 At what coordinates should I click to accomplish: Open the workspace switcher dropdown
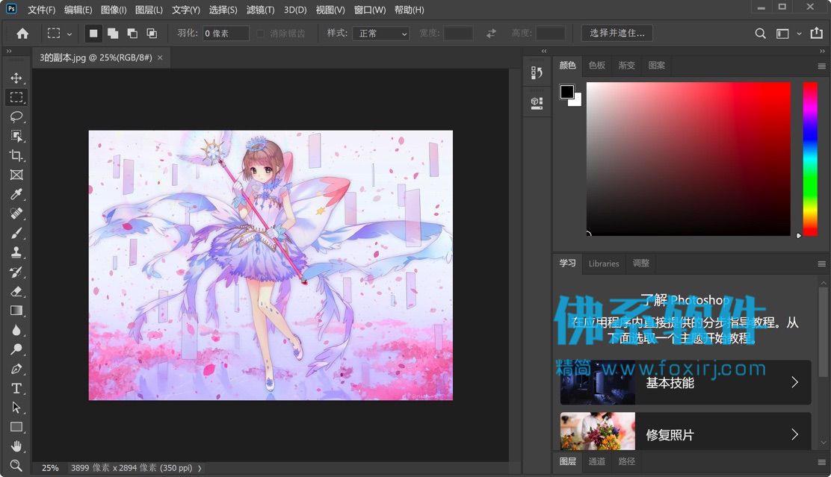788,34
